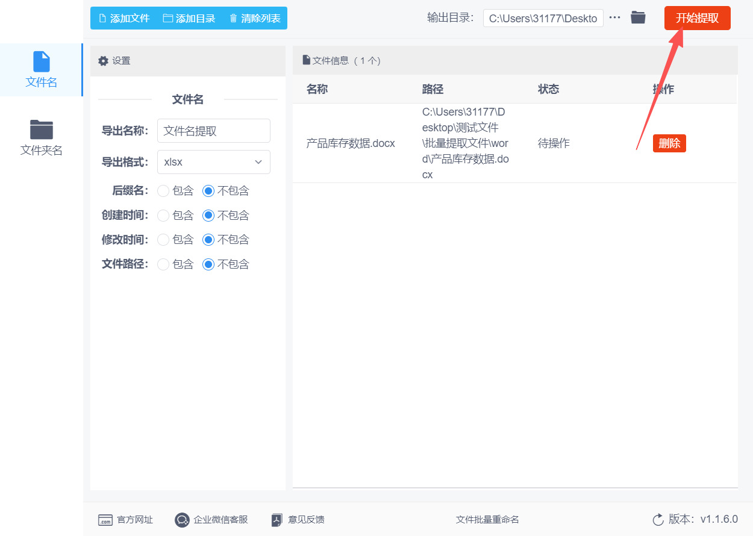This screenshot has height=536, width=753.
Task: Open the 文件名 sidebar tab
Action: point(41,70)
